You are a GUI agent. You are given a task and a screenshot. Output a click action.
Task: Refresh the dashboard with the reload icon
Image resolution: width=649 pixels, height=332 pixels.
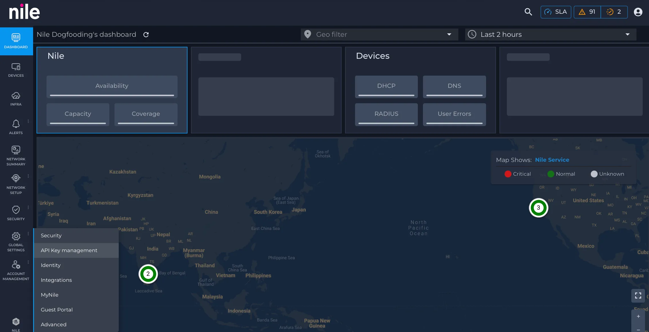click(x=146, y=35)
